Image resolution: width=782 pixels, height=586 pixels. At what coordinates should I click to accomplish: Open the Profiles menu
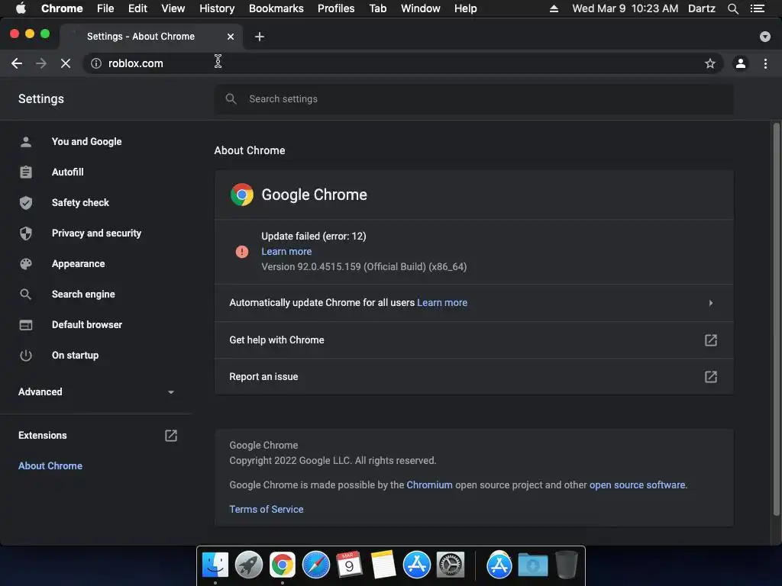pyautogui.click(x=336, y=8)
